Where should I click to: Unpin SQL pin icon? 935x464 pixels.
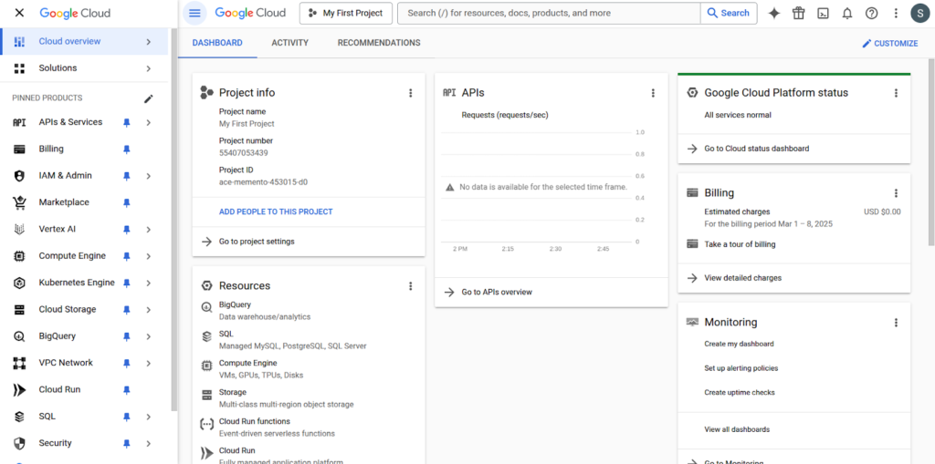pos(126,417)
